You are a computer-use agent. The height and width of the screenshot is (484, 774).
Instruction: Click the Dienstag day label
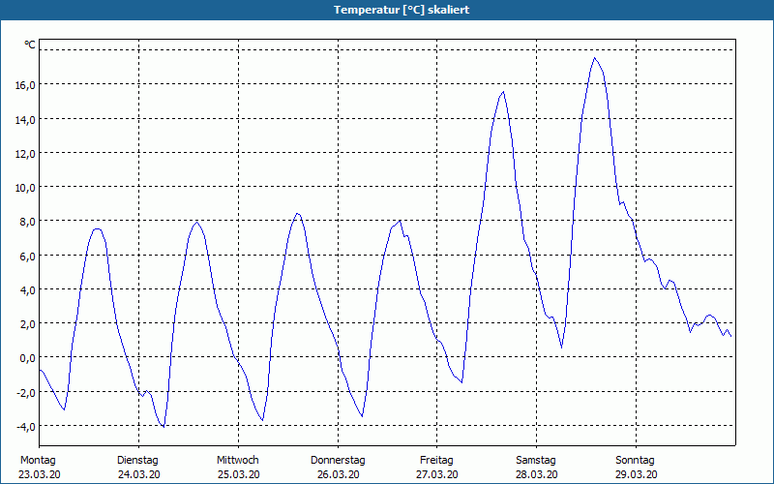[x=137, y=461]
